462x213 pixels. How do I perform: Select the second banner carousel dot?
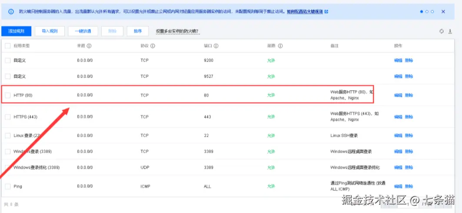tap(427, 11)
